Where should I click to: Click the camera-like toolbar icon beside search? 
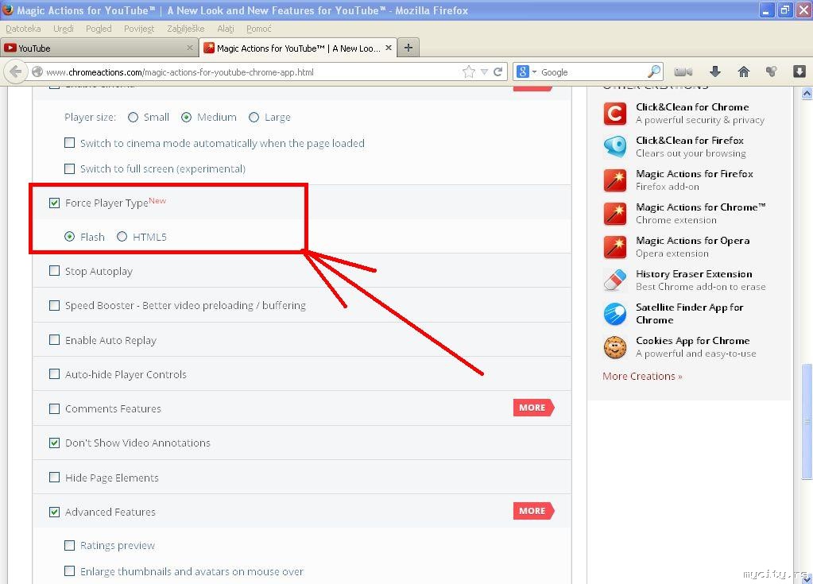tap(683, 72)
